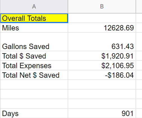142x118 pixels.
Task: Select column A header
Action: (x=34, y=6)
